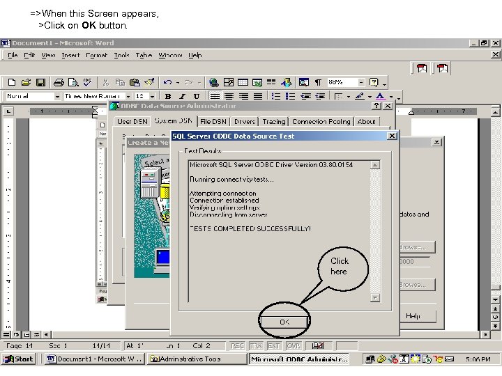Toggle Show/Hide paragraph marks

point(318,82)
